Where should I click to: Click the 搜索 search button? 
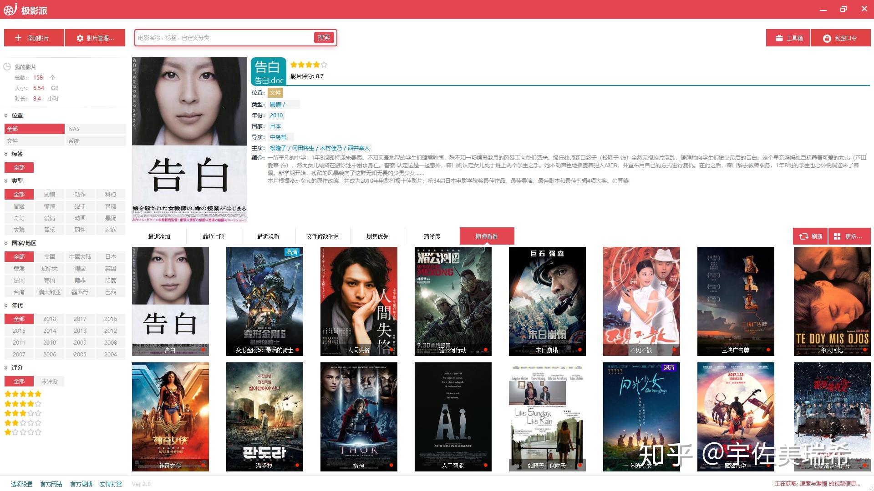click(324, 38)
